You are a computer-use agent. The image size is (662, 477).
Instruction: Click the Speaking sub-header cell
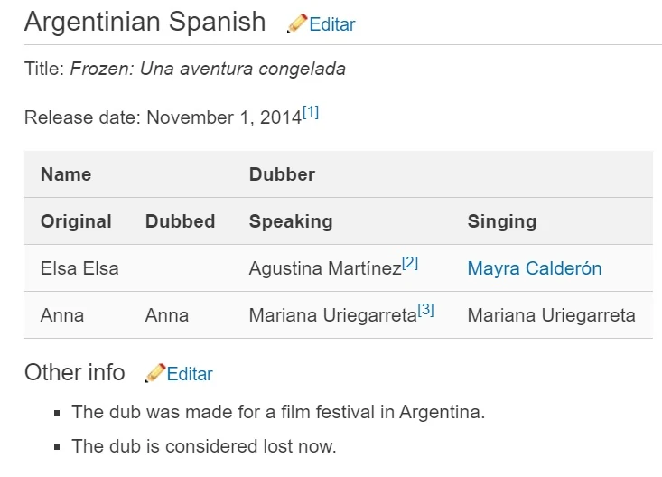[291, 221]
